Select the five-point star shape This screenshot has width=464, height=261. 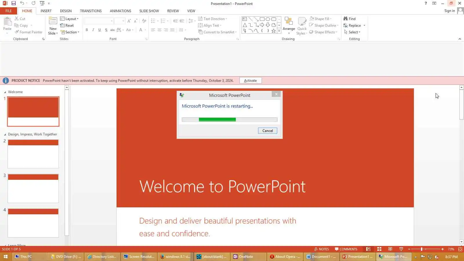point(274,31)
